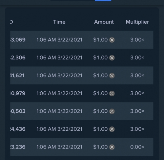Click the XRP coin icon in the 3,069 row
The image size is (164, 160).
112,40
